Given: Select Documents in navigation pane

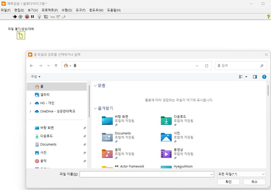Looking at the screenshot, I should click(57, 145).
